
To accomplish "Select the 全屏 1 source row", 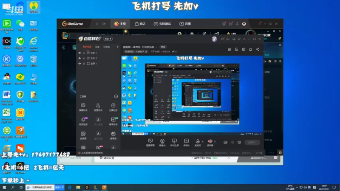I will (99, 63).
